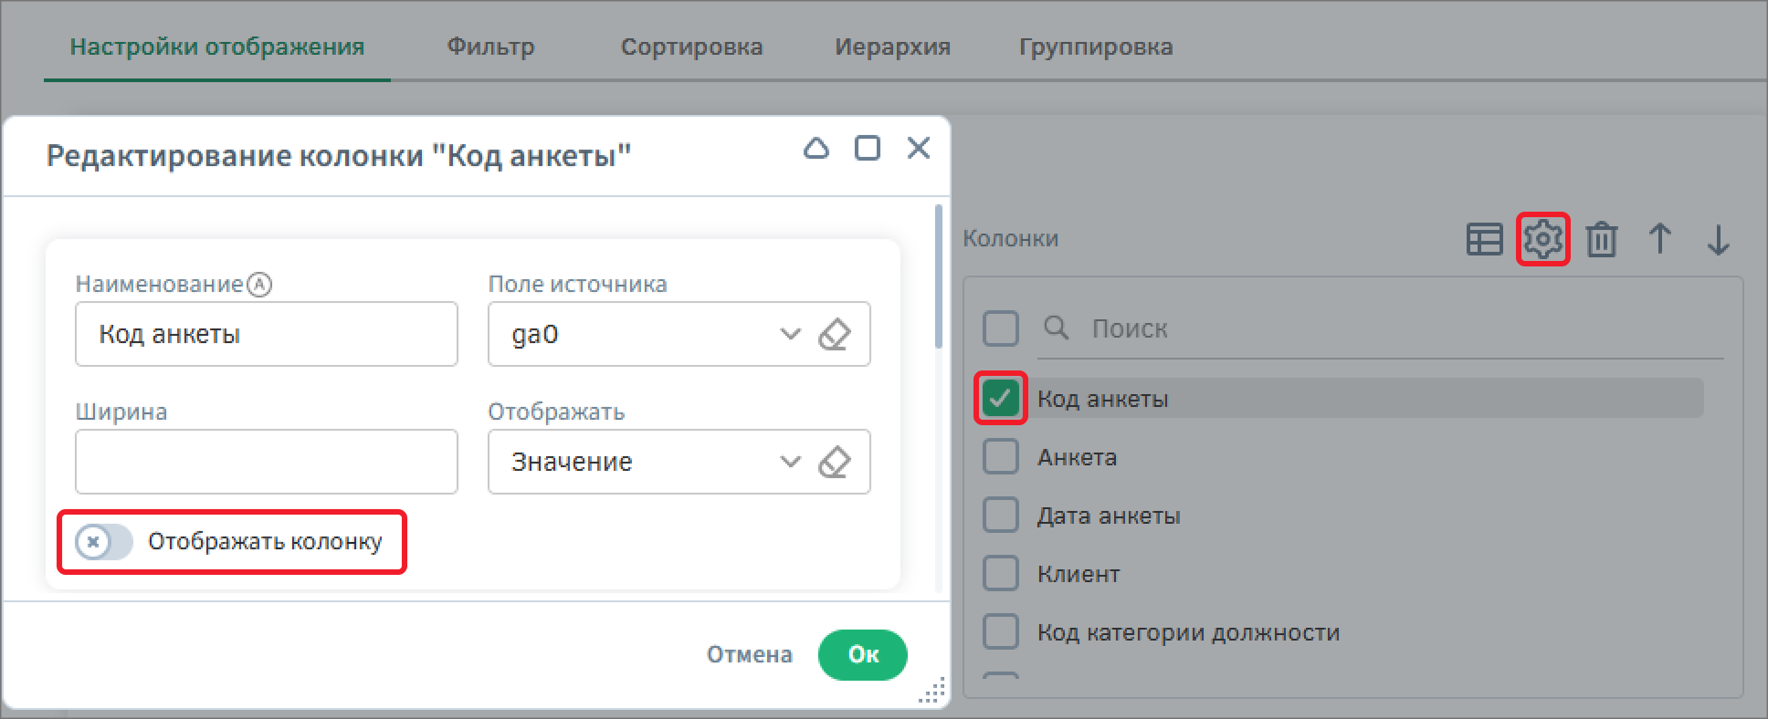Select the Код анкеты list row text
The height and width of the screenshot is (719, 1768).
[x=1102, y=399]
